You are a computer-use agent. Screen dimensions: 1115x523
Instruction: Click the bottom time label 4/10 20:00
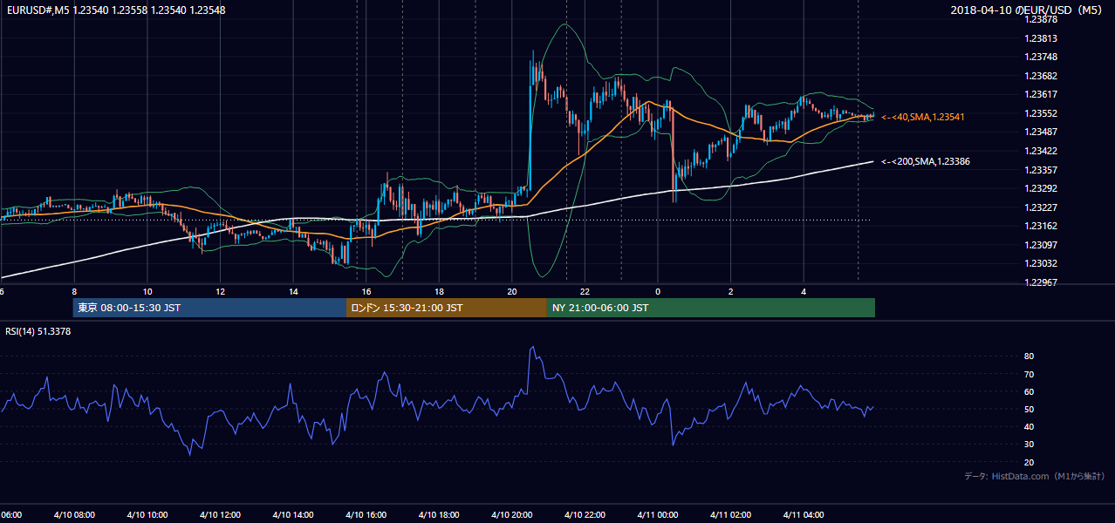[x=511, y=515]
